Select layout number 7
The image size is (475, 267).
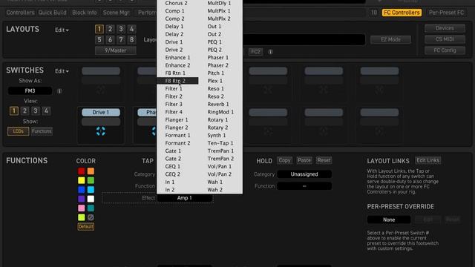tap(121, 39)
